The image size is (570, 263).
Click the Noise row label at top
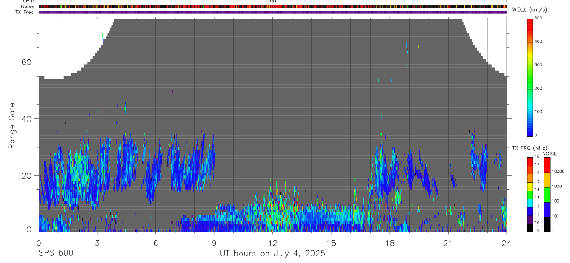tap(27, 6)
